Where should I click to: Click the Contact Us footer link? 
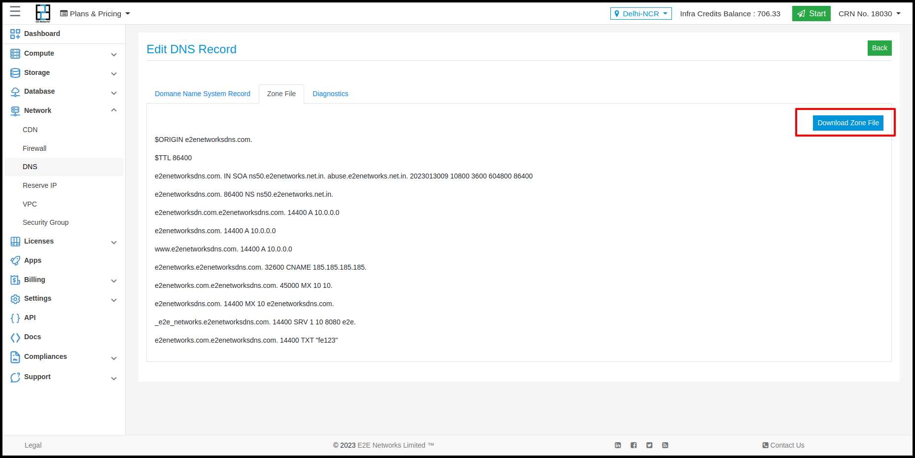point(783,445)
